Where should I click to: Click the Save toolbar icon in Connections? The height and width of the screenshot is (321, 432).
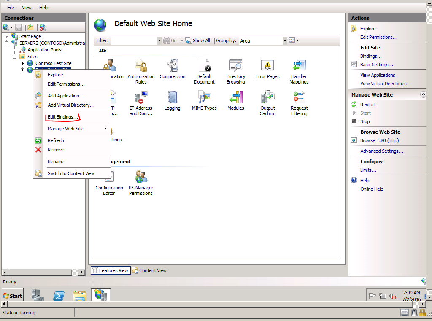click(19, 27)
